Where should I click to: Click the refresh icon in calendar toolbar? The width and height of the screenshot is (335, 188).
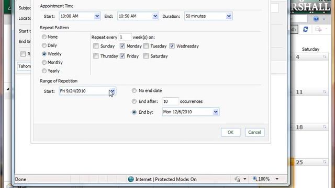click(x=306, y=29)
